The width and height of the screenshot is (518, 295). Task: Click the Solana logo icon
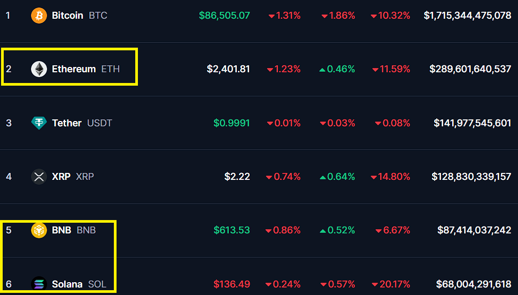[x=39, y=284]
